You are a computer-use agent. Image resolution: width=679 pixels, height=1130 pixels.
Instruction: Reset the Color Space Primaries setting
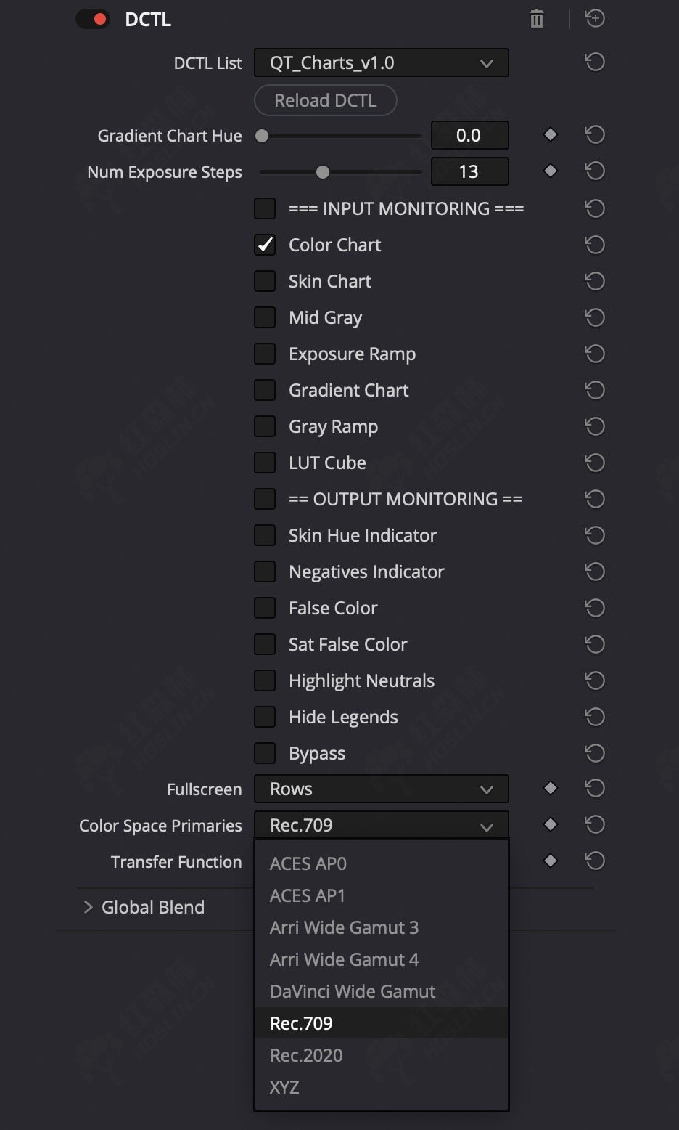point(595,824)
